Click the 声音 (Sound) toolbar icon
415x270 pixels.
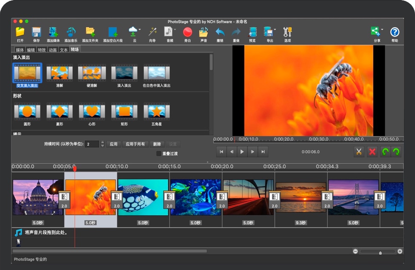click(203, 32)
